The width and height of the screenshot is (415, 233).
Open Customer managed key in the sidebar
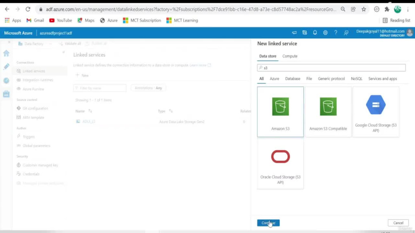click(40, 165)
